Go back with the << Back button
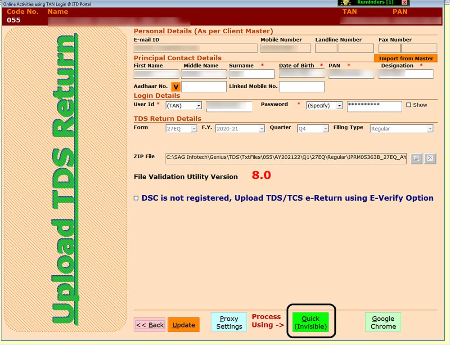450x345 pixels. click(x=150, y=325)
